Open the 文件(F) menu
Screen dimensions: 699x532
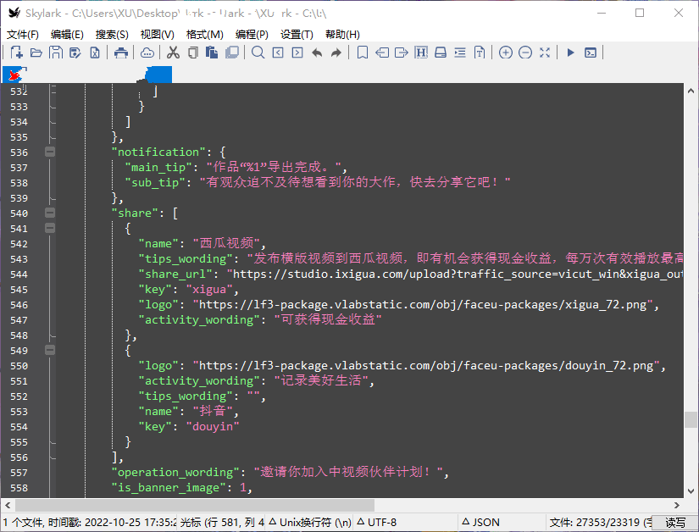pyautogui.click(x=23, y=34)
